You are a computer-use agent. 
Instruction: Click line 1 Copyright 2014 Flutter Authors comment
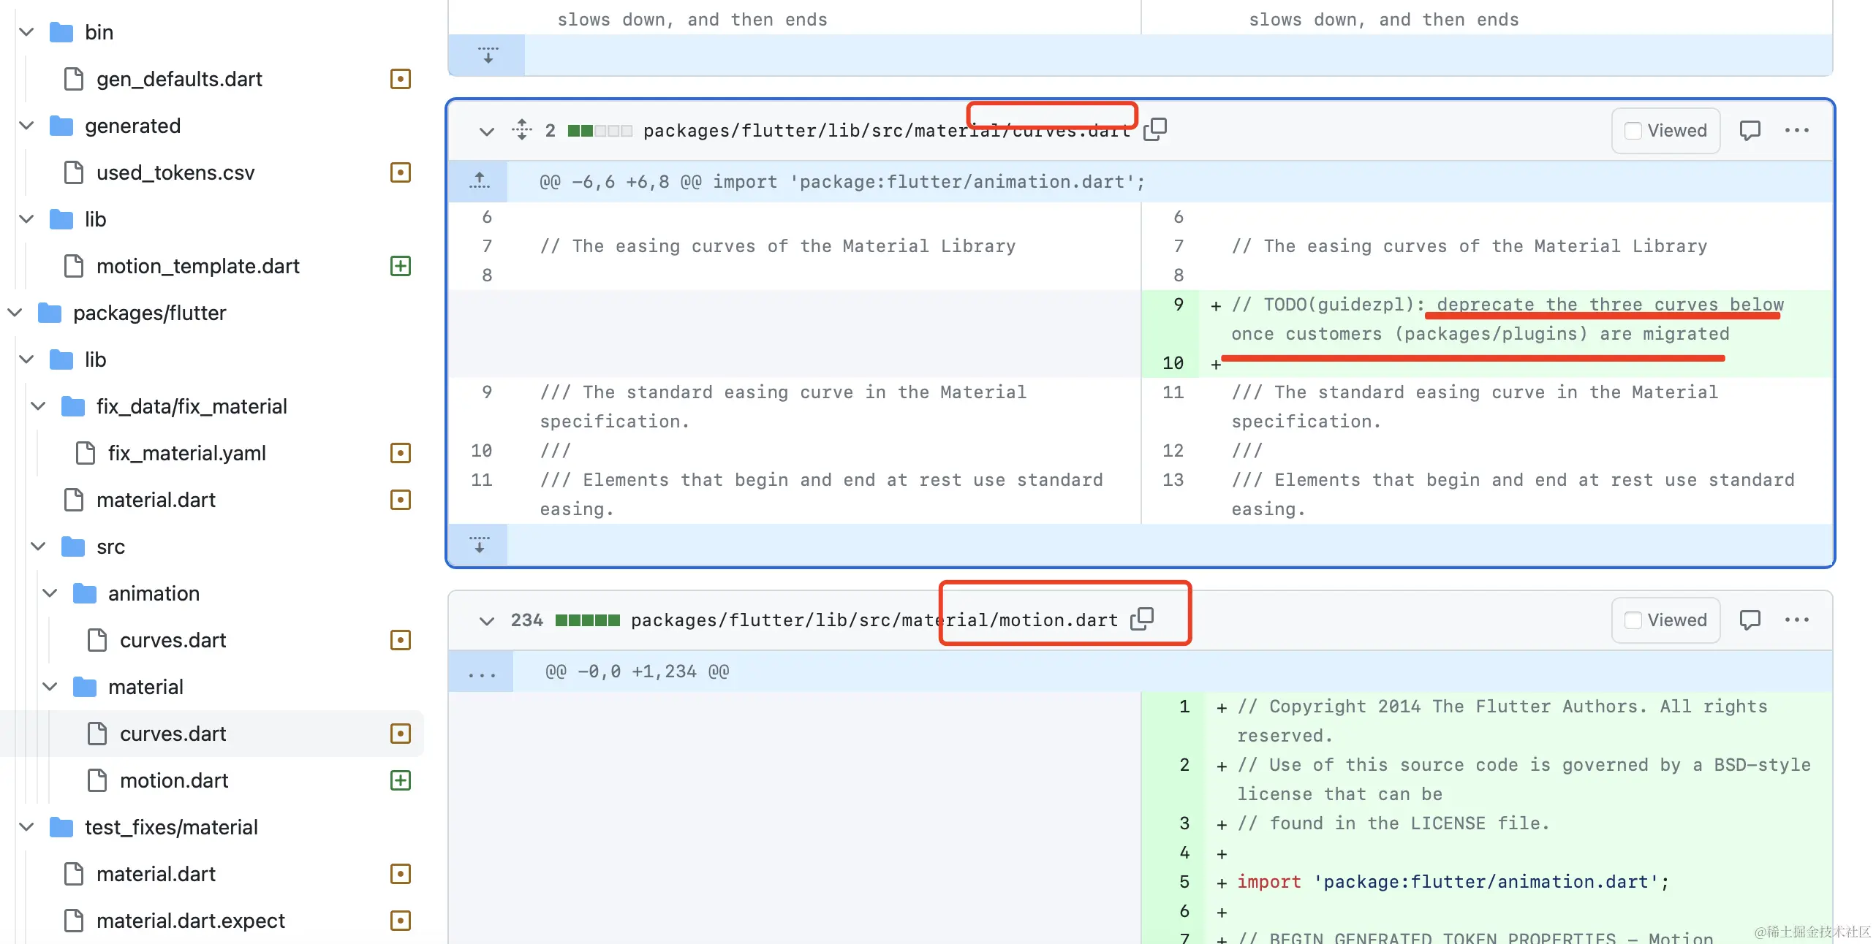1502,721
